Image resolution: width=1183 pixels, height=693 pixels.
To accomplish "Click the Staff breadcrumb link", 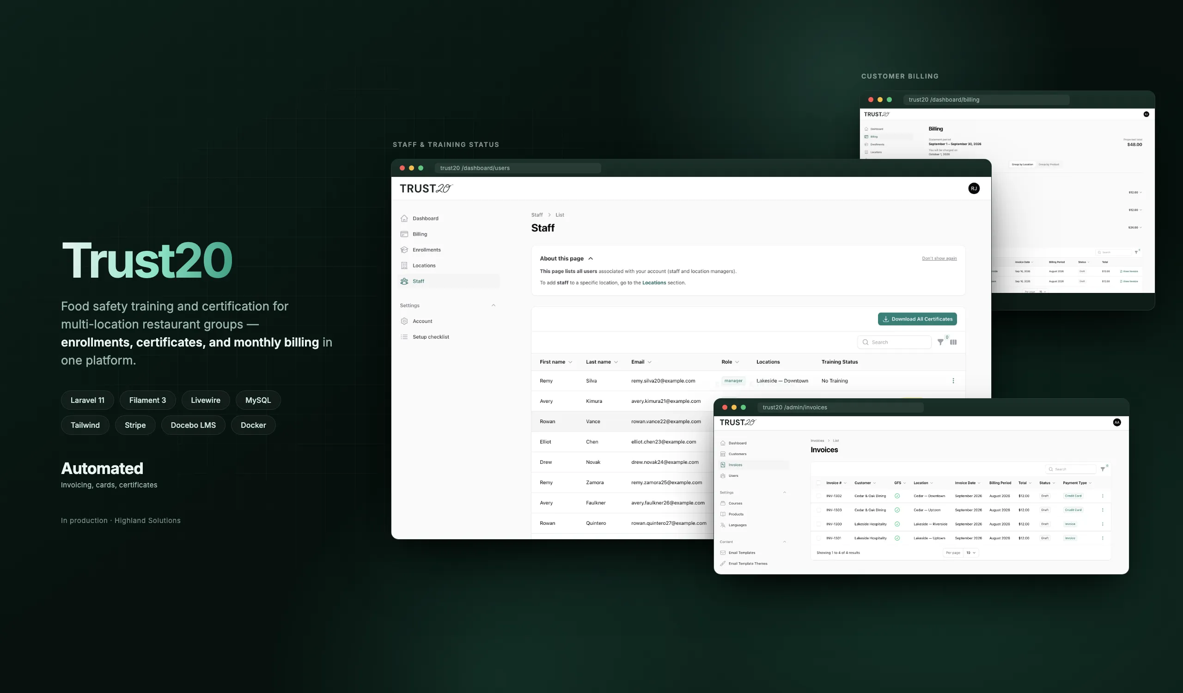I will (x=537, y=215).
